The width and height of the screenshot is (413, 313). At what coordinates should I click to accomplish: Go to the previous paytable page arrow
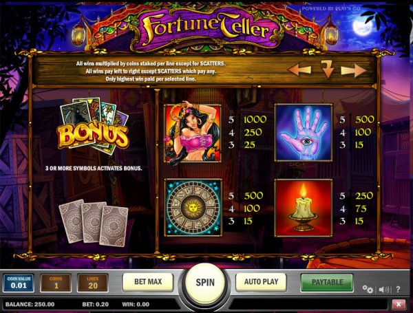[x=299, y=69]
